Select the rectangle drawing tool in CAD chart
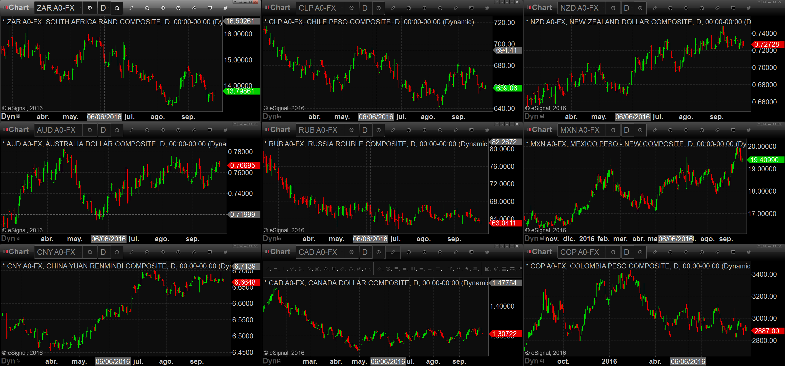785x366 pixels. (334, 269)
